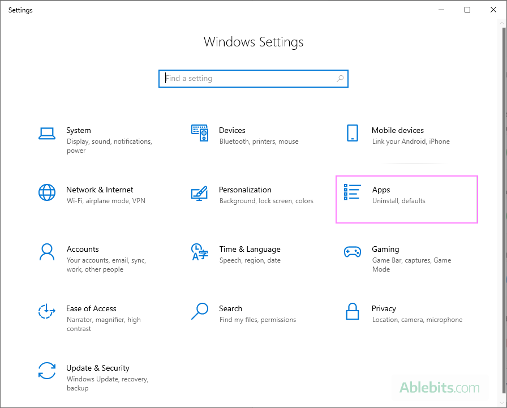The width and height of the screenshot is (507, 408).
Task: Click the magnifier in the search box
Action: tap(340, 78)
